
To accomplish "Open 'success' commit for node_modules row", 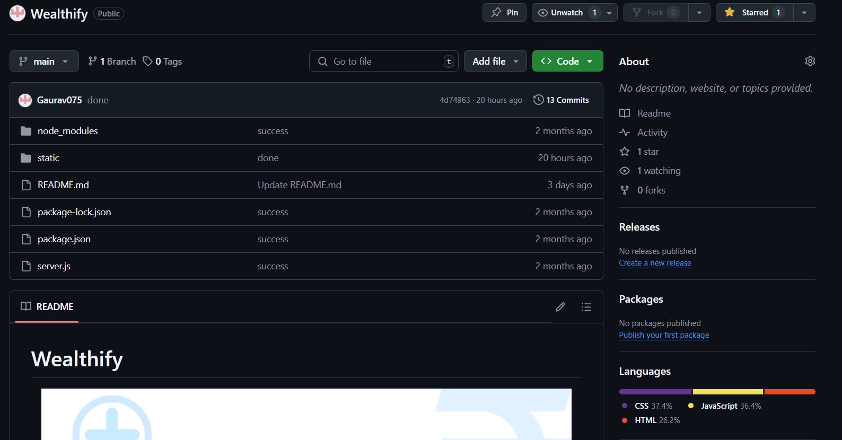I will [x=273, y=131].
